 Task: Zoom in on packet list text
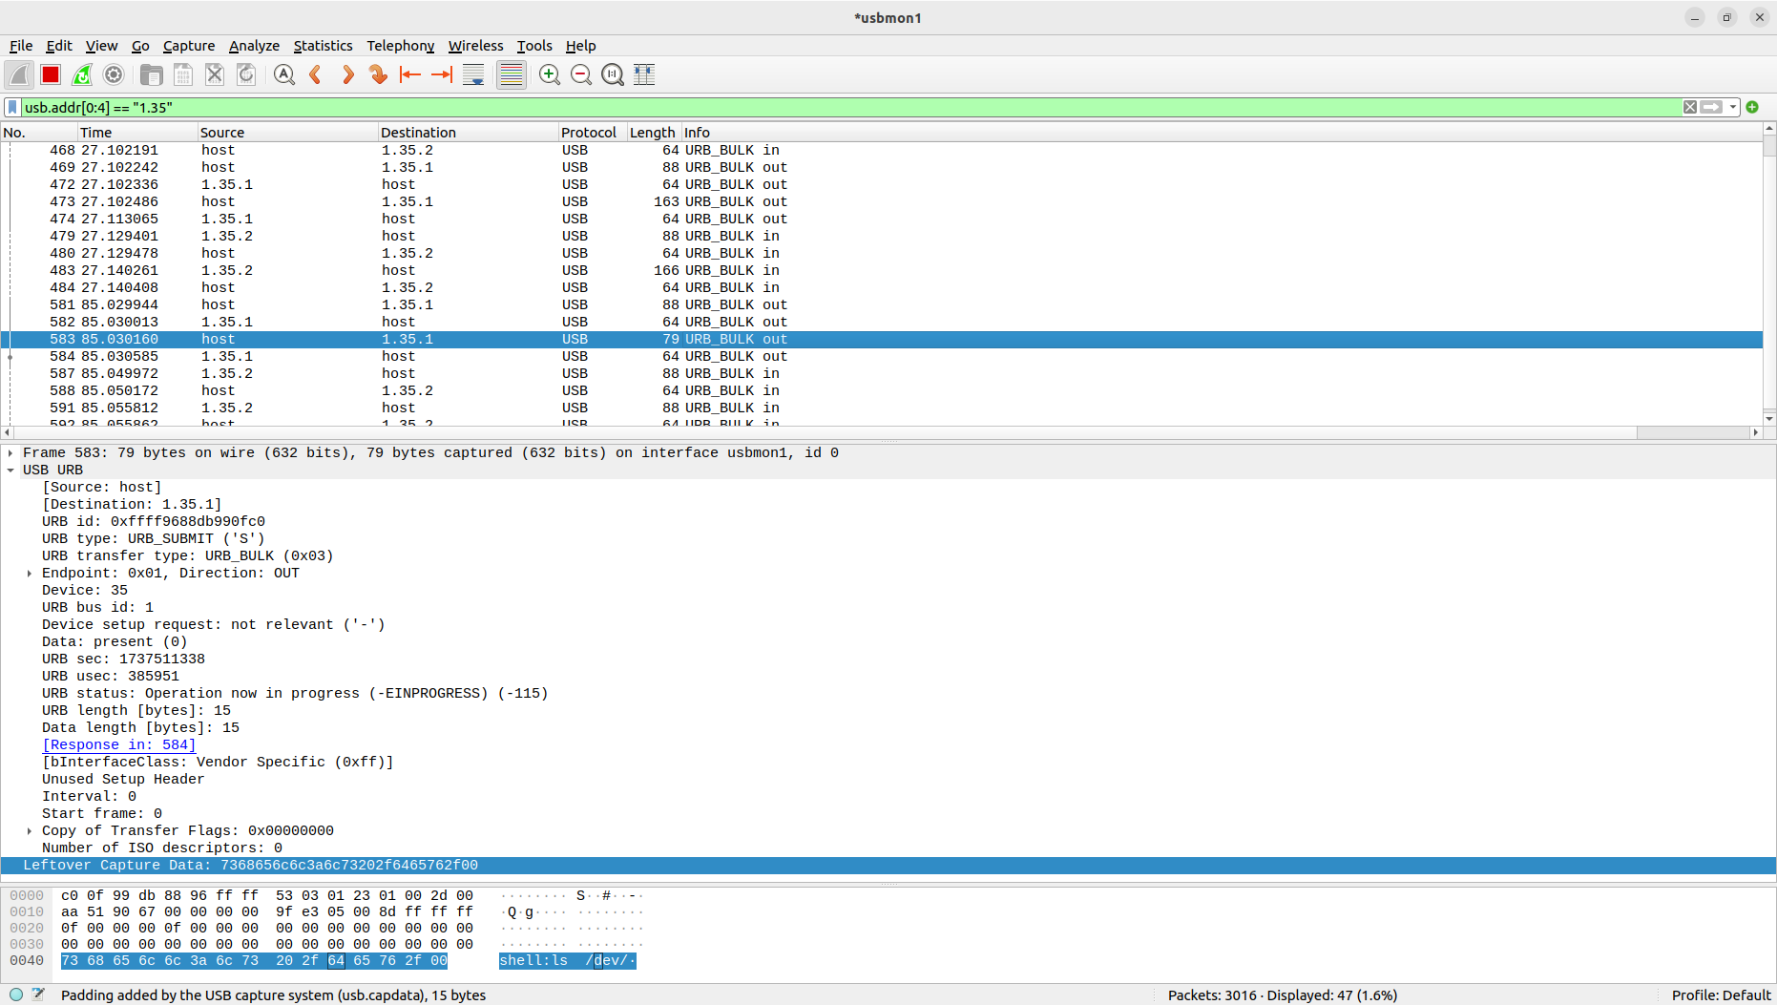tap(549, 74)
